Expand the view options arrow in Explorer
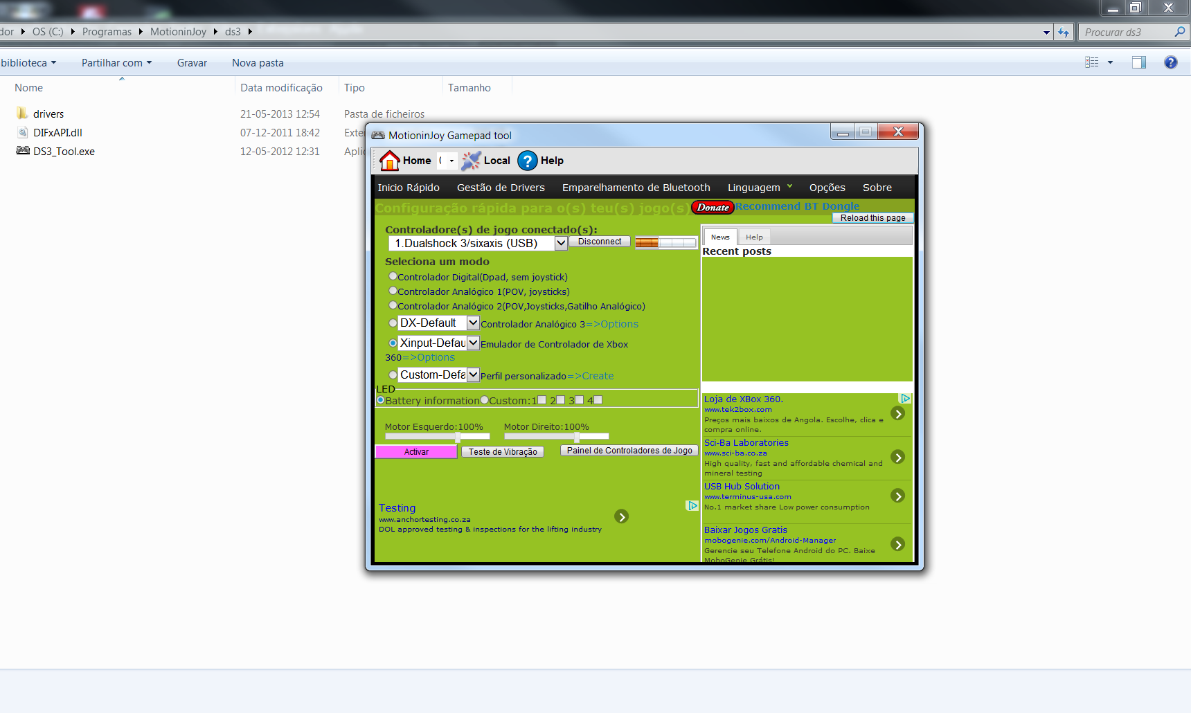The width and height of the screenshot is (1191, 713). (x=1110, y=62)
